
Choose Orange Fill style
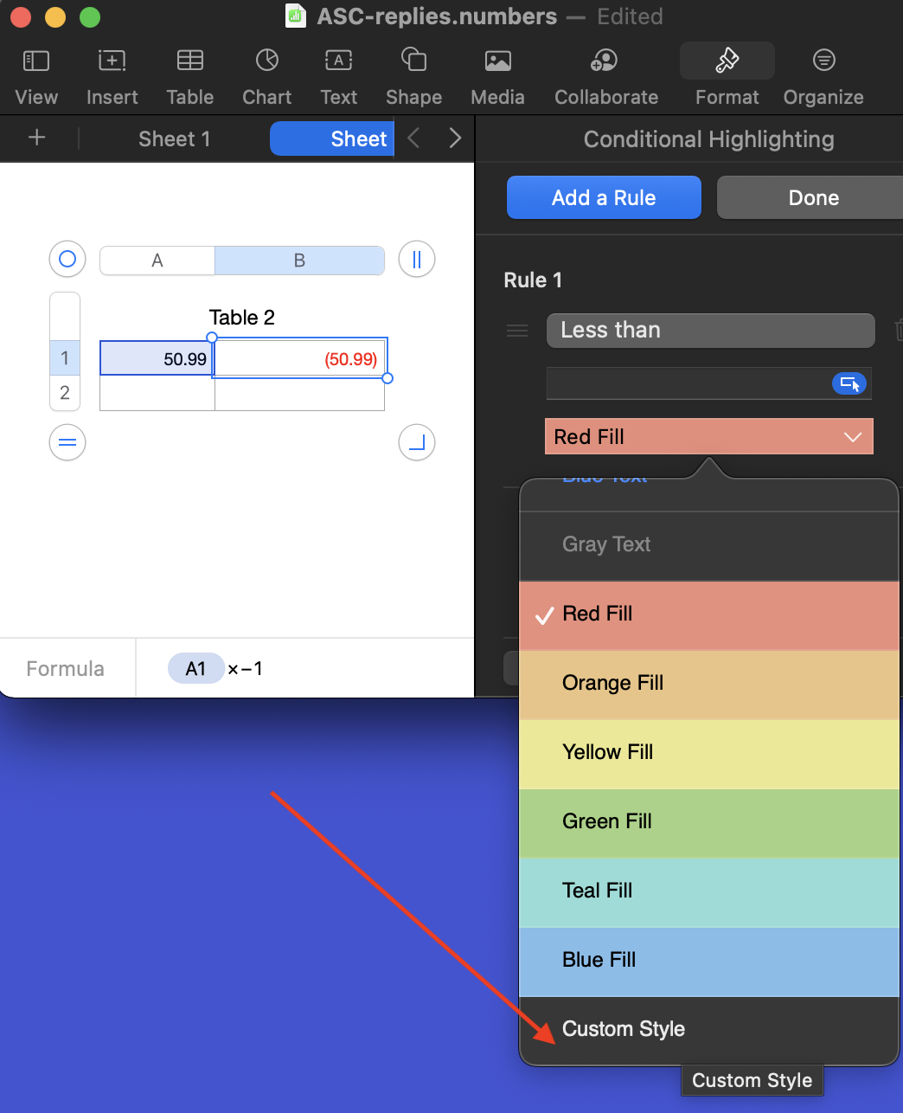[x=709, y=685]
